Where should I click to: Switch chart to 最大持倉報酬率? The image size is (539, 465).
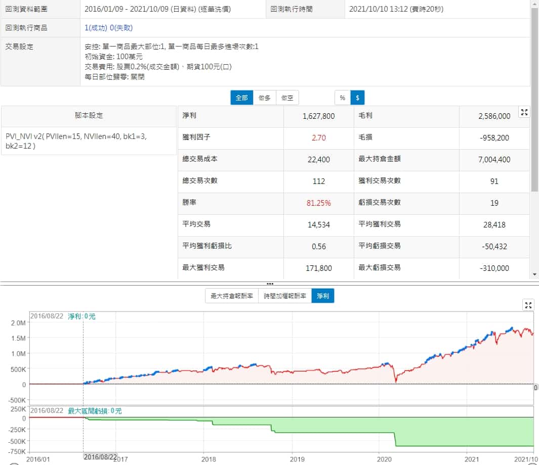coord(231,296)
